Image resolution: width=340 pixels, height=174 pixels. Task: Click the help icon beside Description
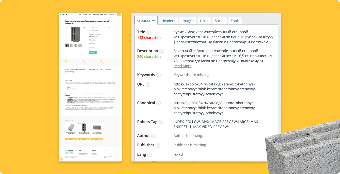(x=162, y=51)
